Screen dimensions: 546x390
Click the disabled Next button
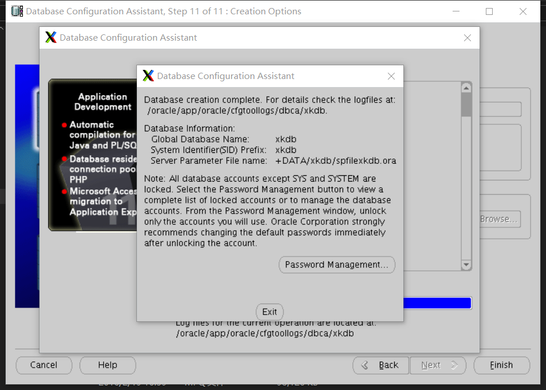point(438,365)
